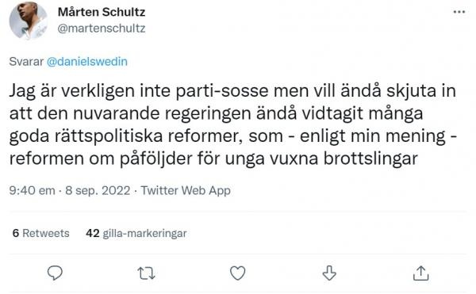The image size is (476, 294).
Task: Click the 'Svarar' reply label
Action: click(x=26, y=62)
